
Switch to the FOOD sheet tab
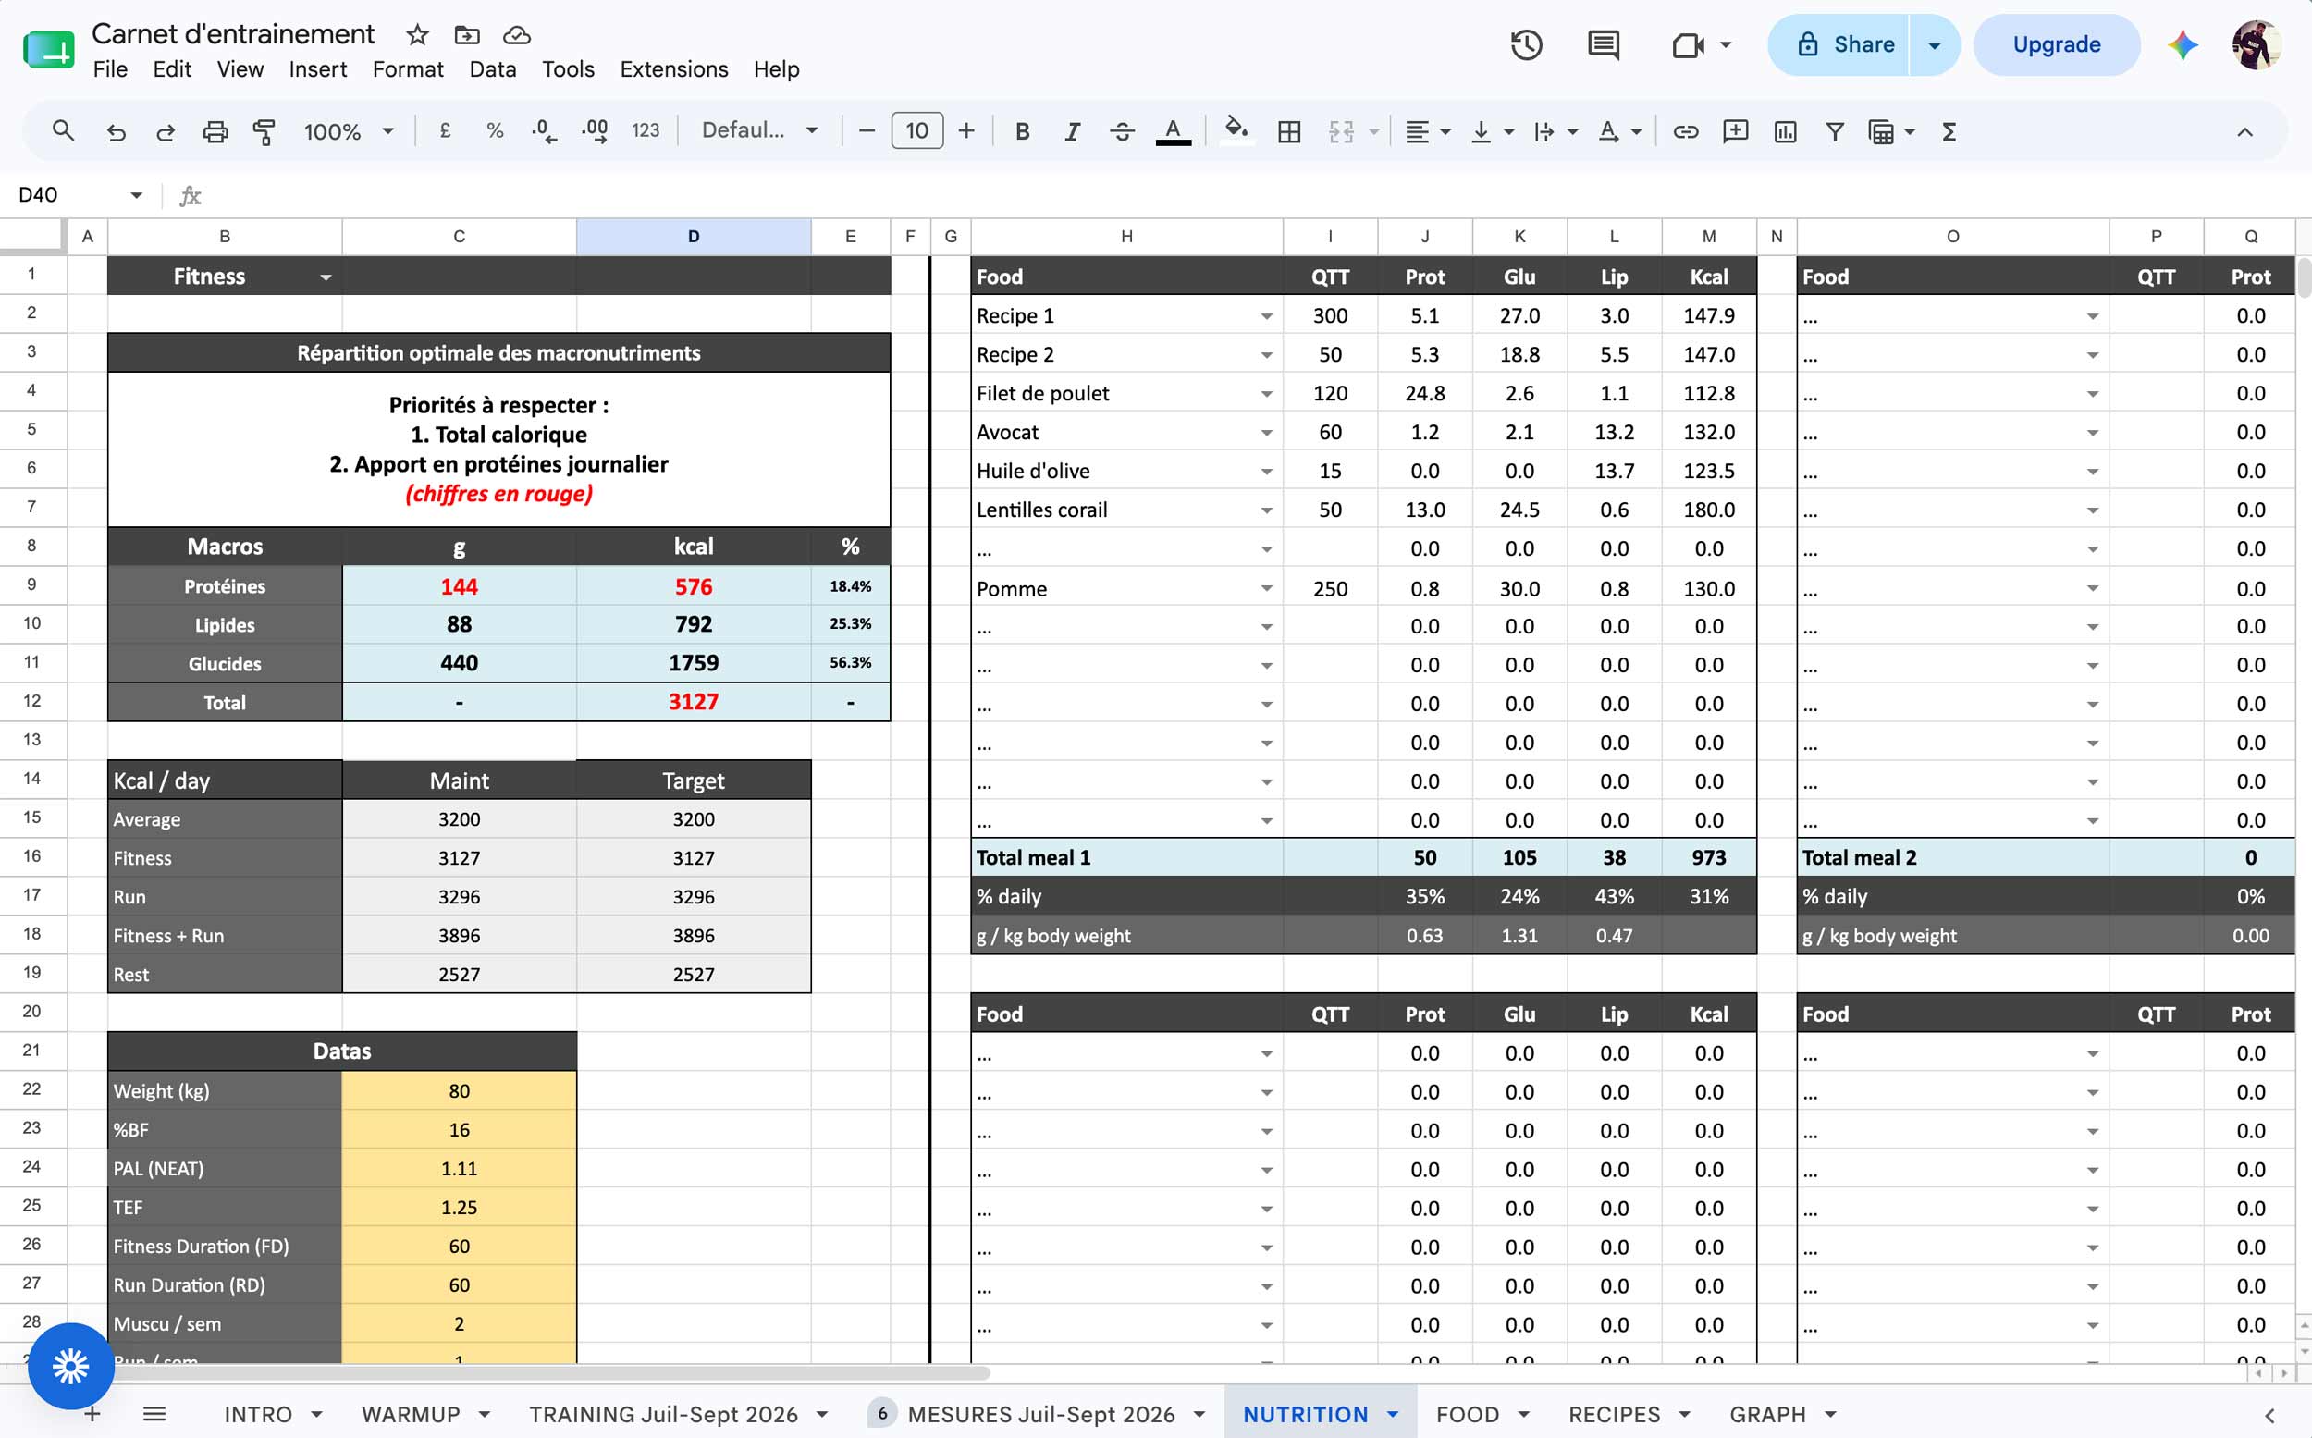coord(1468,1414)
